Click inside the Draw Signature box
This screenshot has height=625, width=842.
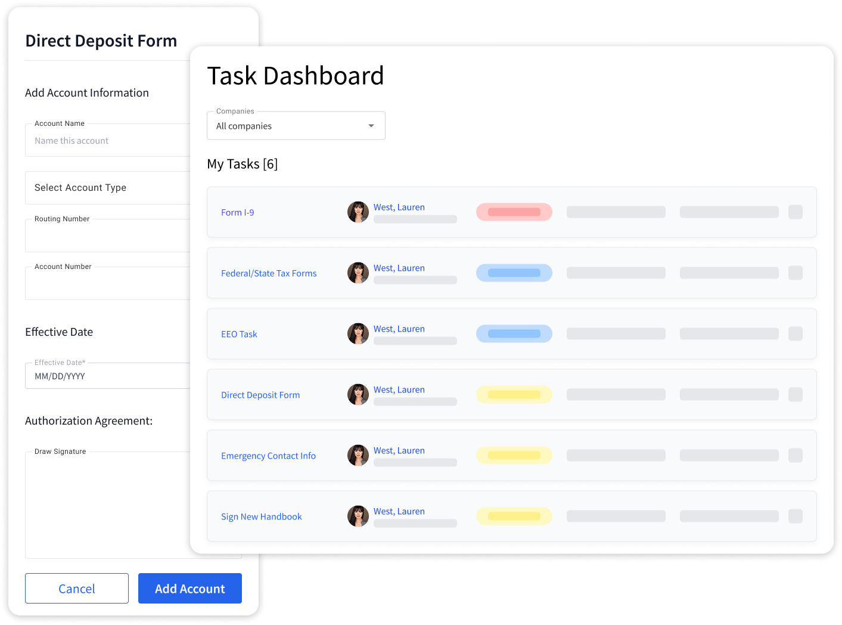[x=107, y=506]
